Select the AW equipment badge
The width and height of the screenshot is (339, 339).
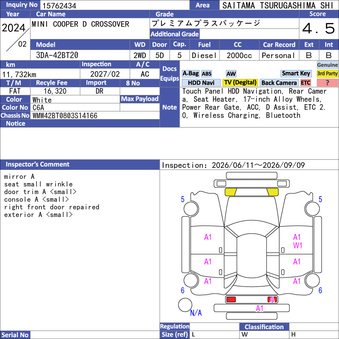point(231,74)
